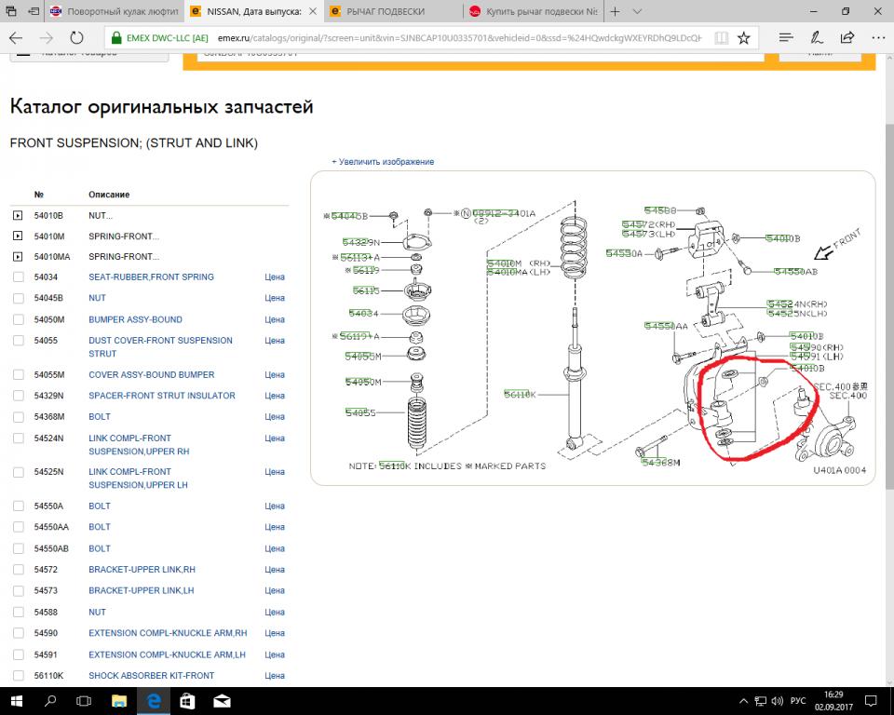Tick the checkbox for part 54045B
The image size is (894, 715).
click(19, 298)
